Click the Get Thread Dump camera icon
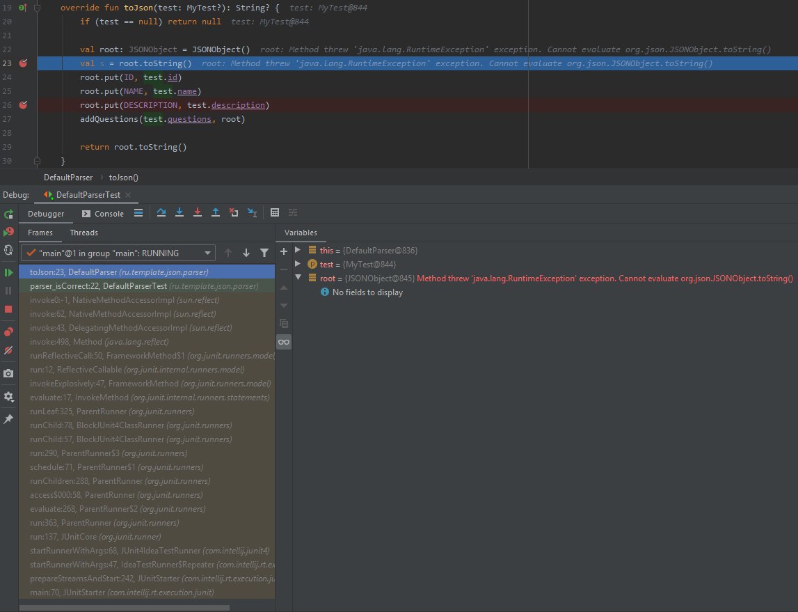 coord(8,373)
